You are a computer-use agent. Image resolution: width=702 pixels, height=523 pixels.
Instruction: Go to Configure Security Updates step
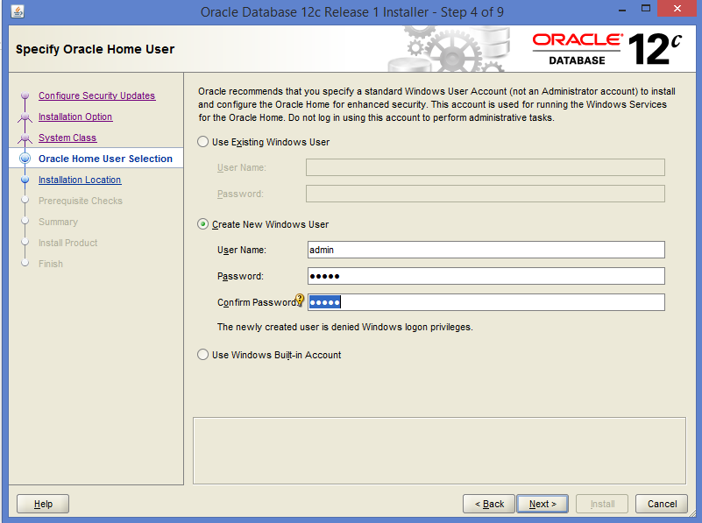tap(96, 95)
